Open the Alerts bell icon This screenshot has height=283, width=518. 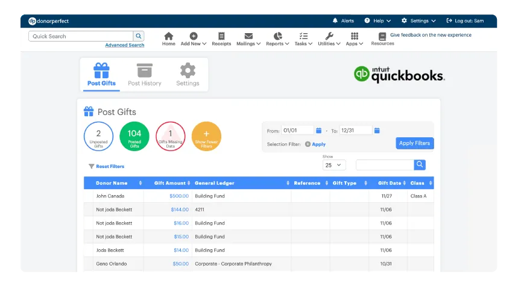point(335,20)
